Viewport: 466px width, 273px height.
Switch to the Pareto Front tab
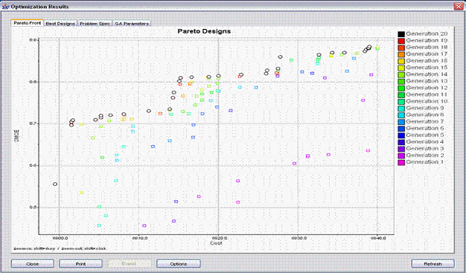click(x=28, y=23)
